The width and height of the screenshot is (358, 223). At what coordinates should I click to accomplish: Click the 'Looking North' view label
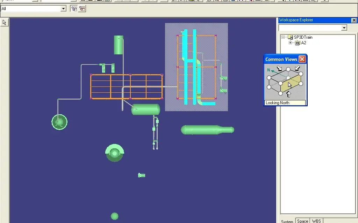(x=285, y=103)
